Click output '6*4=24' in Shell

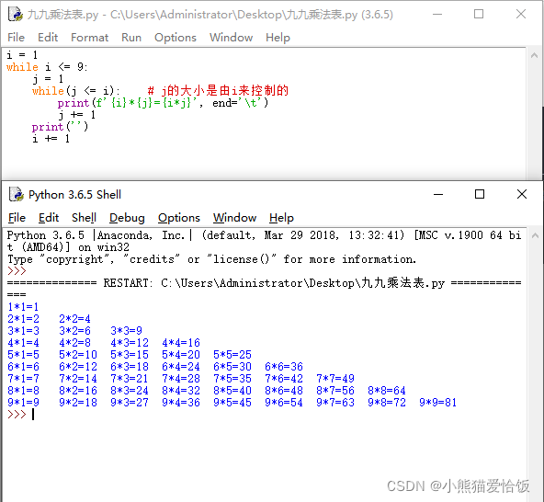[181, 367]
